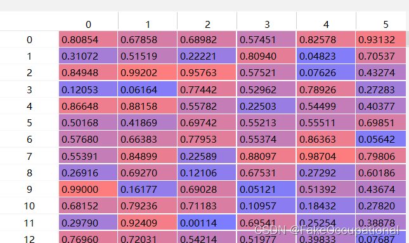
Task: Click the 0.77442 cell
Action: pyautogui.click(x=207, y=89)
